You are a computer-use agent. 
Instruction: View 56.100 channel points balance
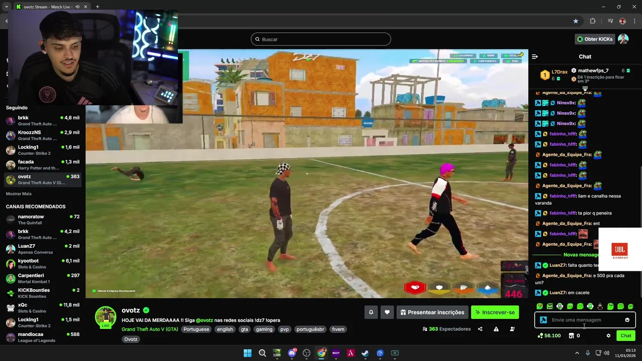[x=549, y=335]
